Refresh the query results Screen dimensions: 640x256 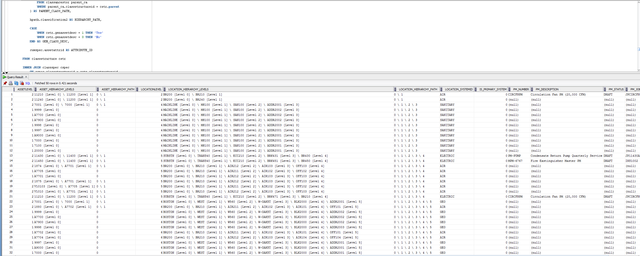pos(16,83)
